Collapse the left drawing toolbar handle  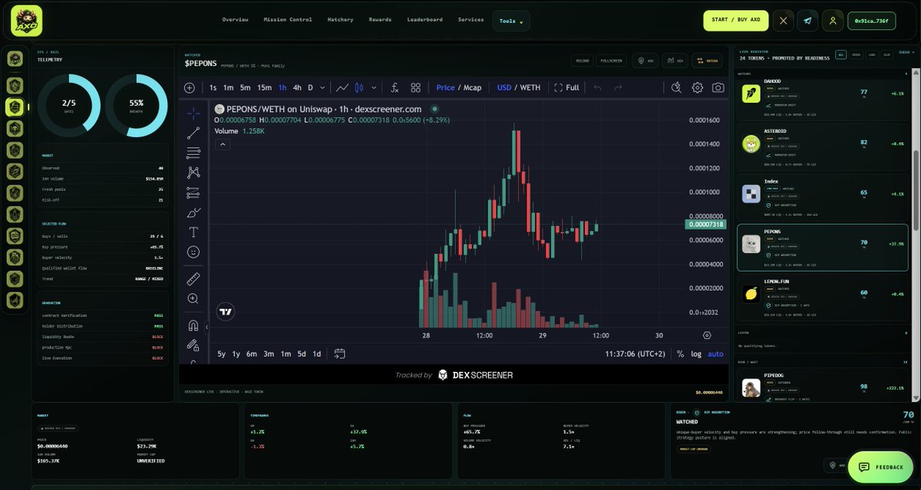pyautogui.click(x=206, y=327)
